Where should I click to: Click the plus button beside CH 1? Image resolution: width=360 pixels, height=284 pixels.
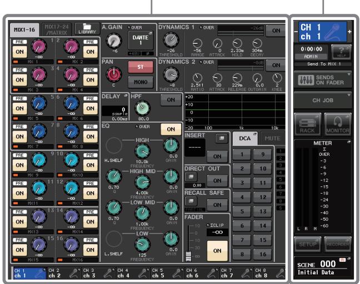[349, 32]
